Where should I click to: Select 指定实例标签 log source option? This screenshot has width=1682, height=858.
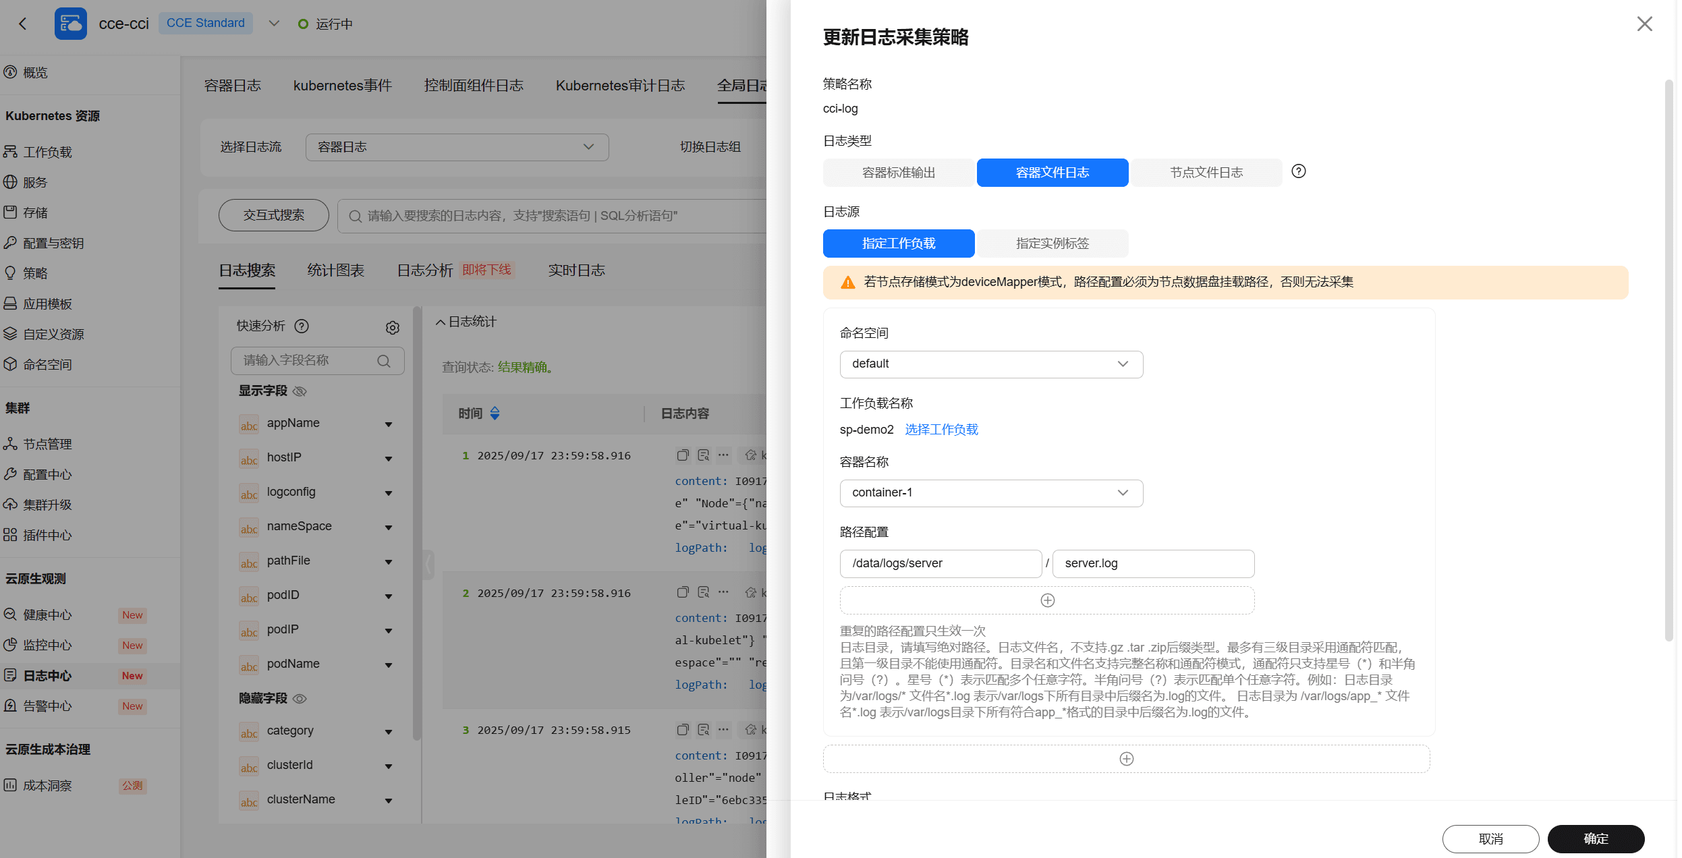[1053, 244]
